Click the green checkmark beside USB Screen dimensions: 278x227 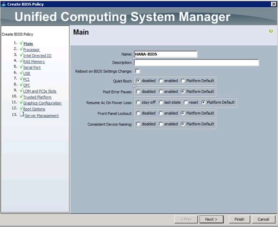[21, 72]
